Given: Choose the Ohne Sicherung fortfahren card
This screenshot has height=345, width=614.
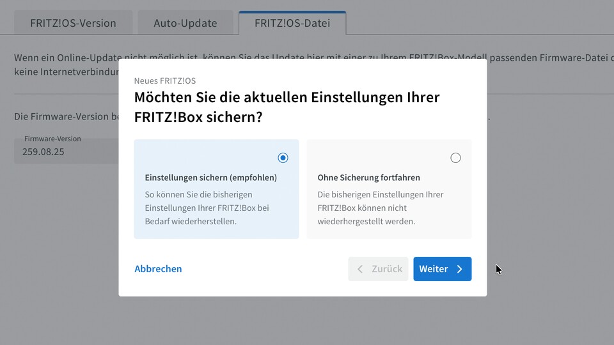Looking at the screenshot, I should pyautogui.click(x=390, y=189).
